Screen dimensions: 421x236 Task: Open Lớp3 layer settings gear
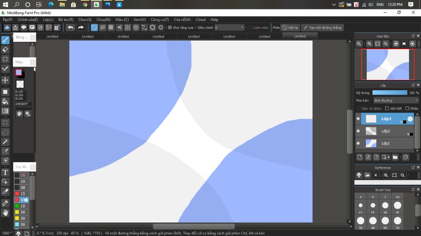tap(410, 118)
